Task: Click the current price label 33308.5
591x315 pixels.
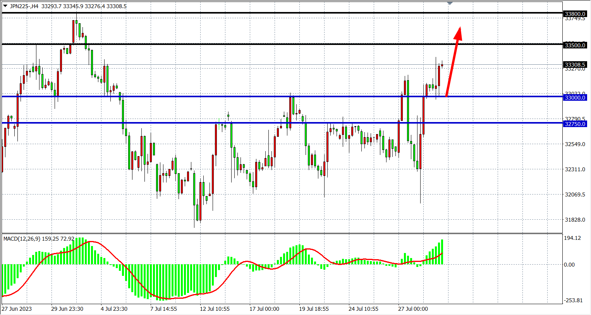Action: pyautogui.click(x=575, y=65)
